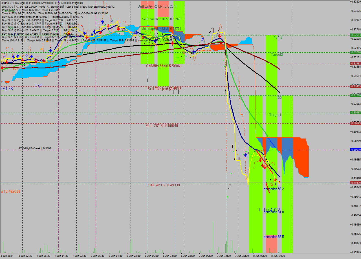The image size is (361, 259).
Task: Click the red 0.49339 price tag
Action: (356, 183)
